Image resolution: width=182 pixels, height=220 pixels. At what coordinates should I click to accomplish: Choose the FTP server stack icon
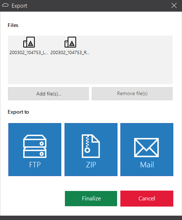(x=35, y=146)
